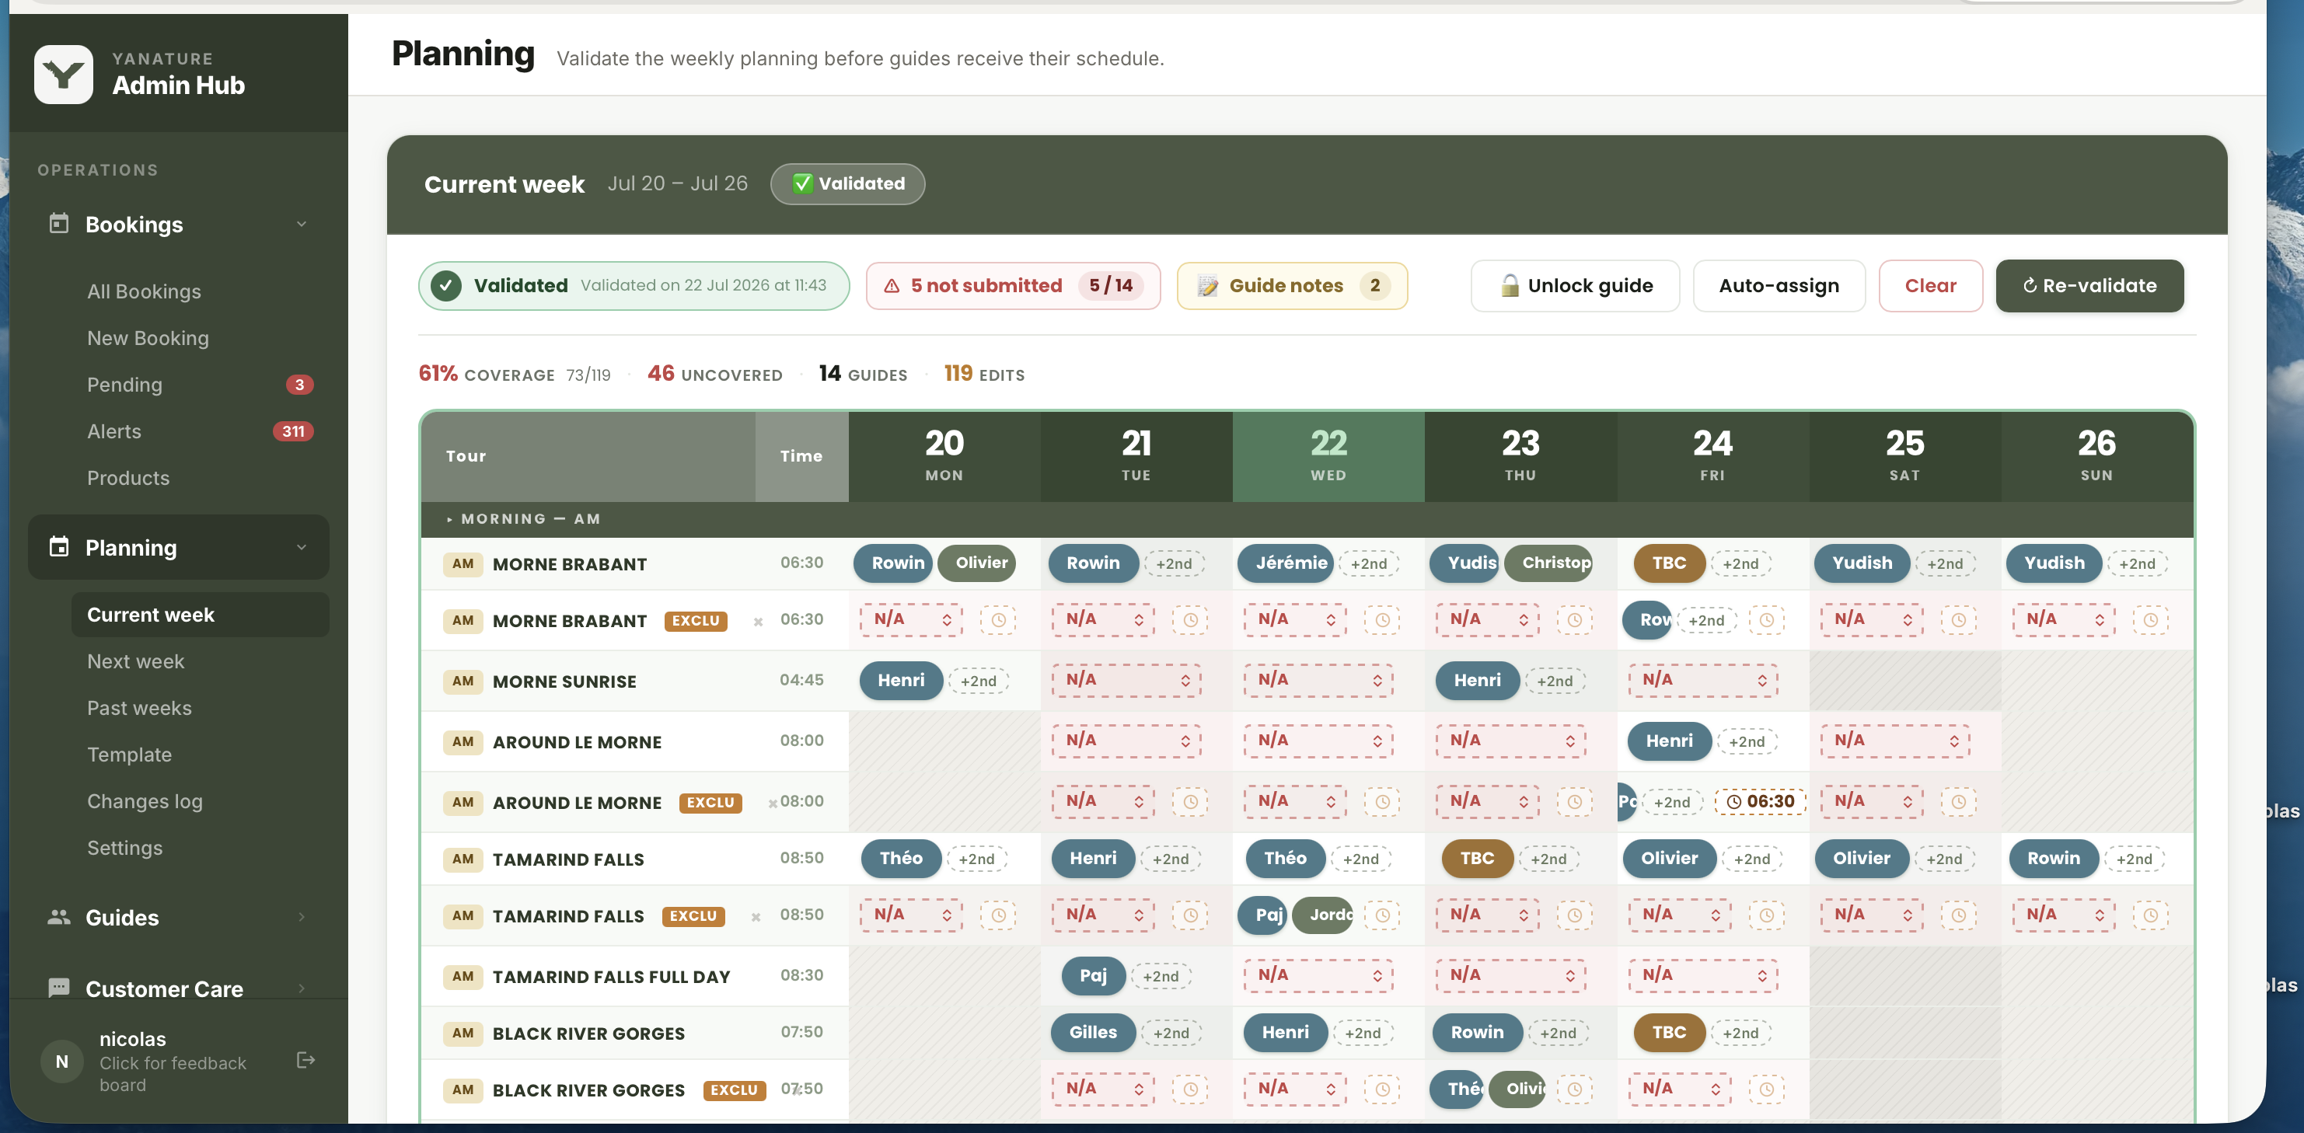Click the Unlock guide button
The height and width of the screenshot is (1133, 2304).
1574,286
